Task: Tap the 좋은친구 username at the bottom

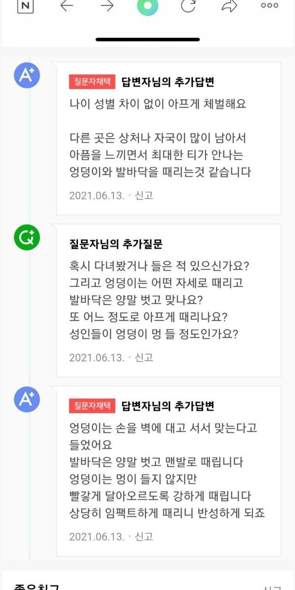Action: pyautogui.click(x=37, y=586)
